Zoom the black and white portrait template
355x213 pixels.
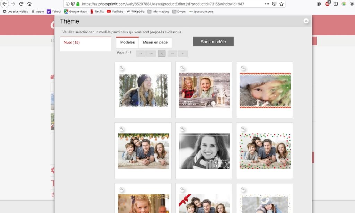pyautogui.click(x=182, y=128)
